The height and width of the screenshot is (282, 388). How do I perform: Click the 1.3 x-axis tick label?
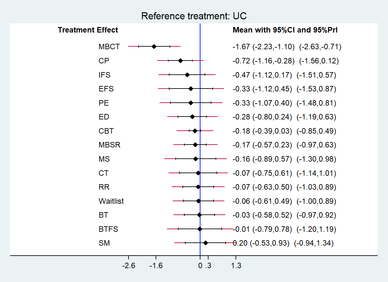236,266
